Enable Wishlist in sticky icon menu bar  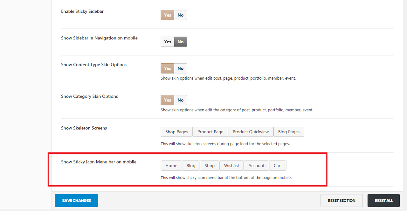click(x=231, y=165)
